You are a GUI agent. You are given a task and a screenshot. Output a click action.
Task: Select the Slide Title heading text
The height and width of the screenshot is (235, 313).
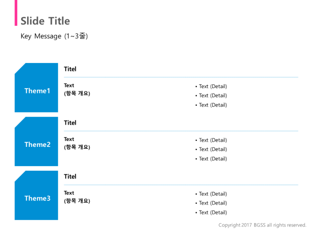tap(45, 21)
